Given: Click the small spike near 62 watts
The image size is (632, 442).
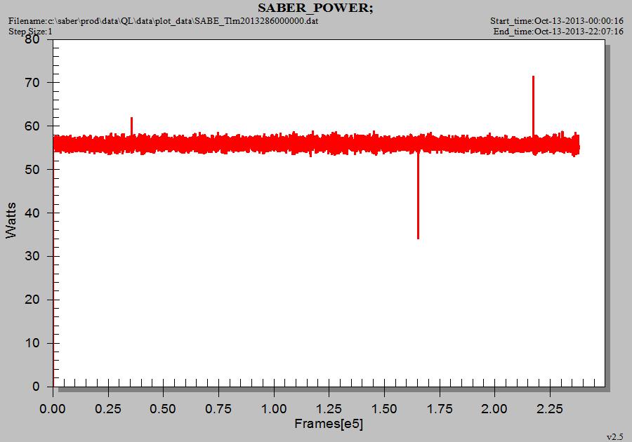Looking at the screenshot, I should coord(131,126).
